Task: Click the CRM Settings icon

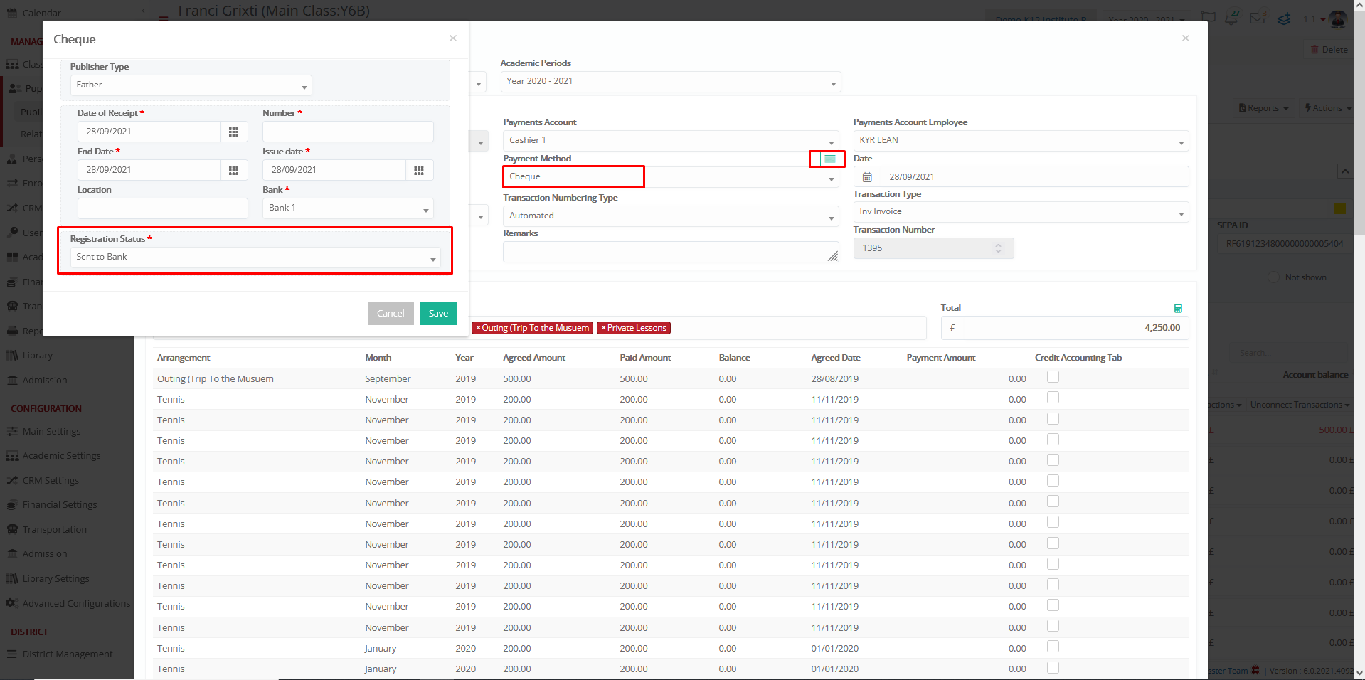Action: (12, 480)
